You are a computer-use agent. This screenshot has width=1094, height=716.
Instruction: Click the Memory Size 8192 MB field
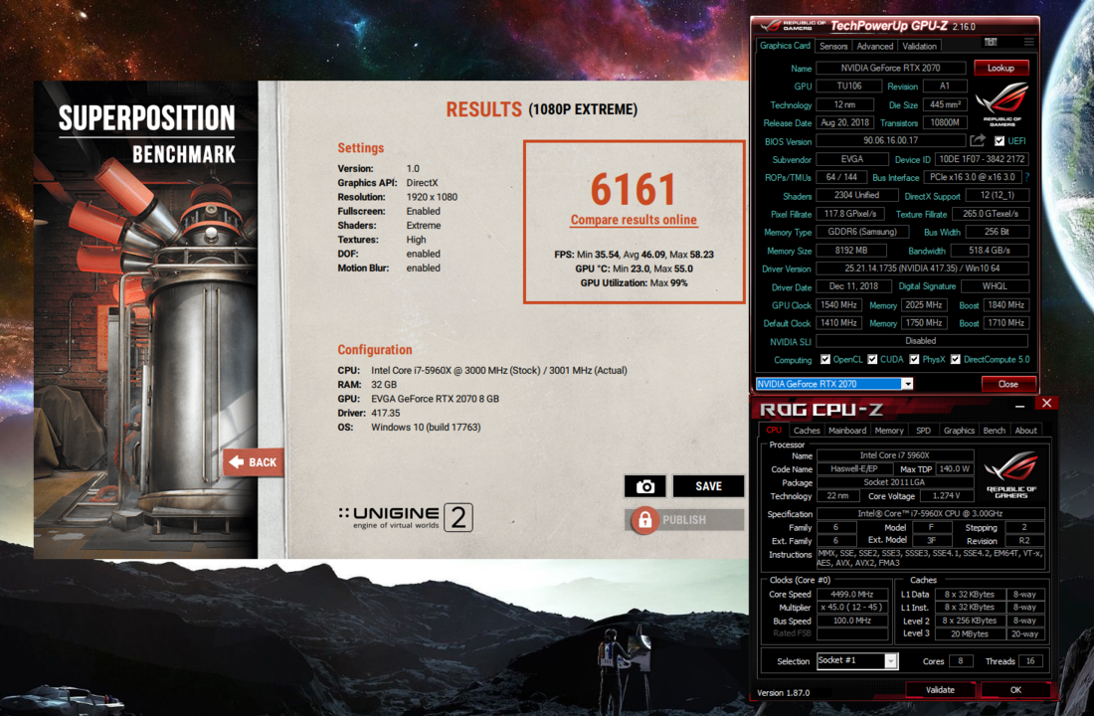point(851,250)
